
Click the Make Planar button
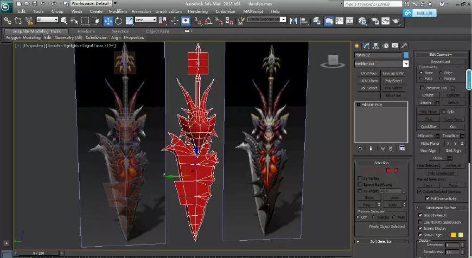[x=430, y=144]
